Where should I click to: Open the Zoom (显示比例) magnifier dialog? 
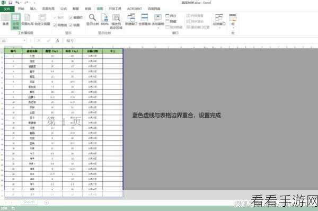tap(92, 20)
